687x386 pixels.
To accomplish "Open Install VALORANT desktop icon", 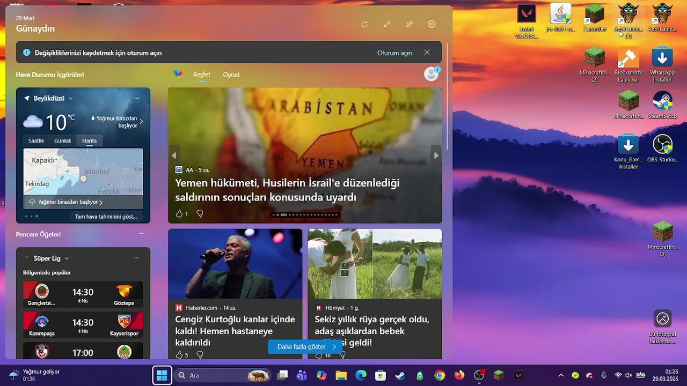I will (526, 21).
